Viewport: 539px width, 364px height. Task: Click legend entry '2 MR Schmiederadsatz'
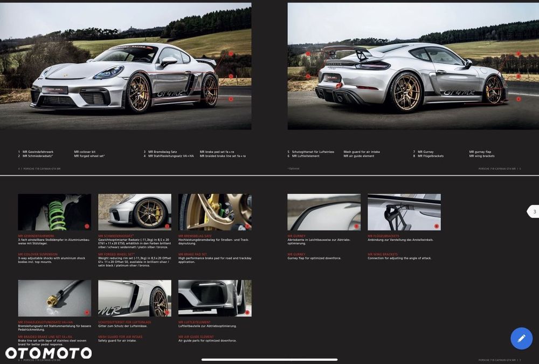pyautogui.click(x=36, y=156)
